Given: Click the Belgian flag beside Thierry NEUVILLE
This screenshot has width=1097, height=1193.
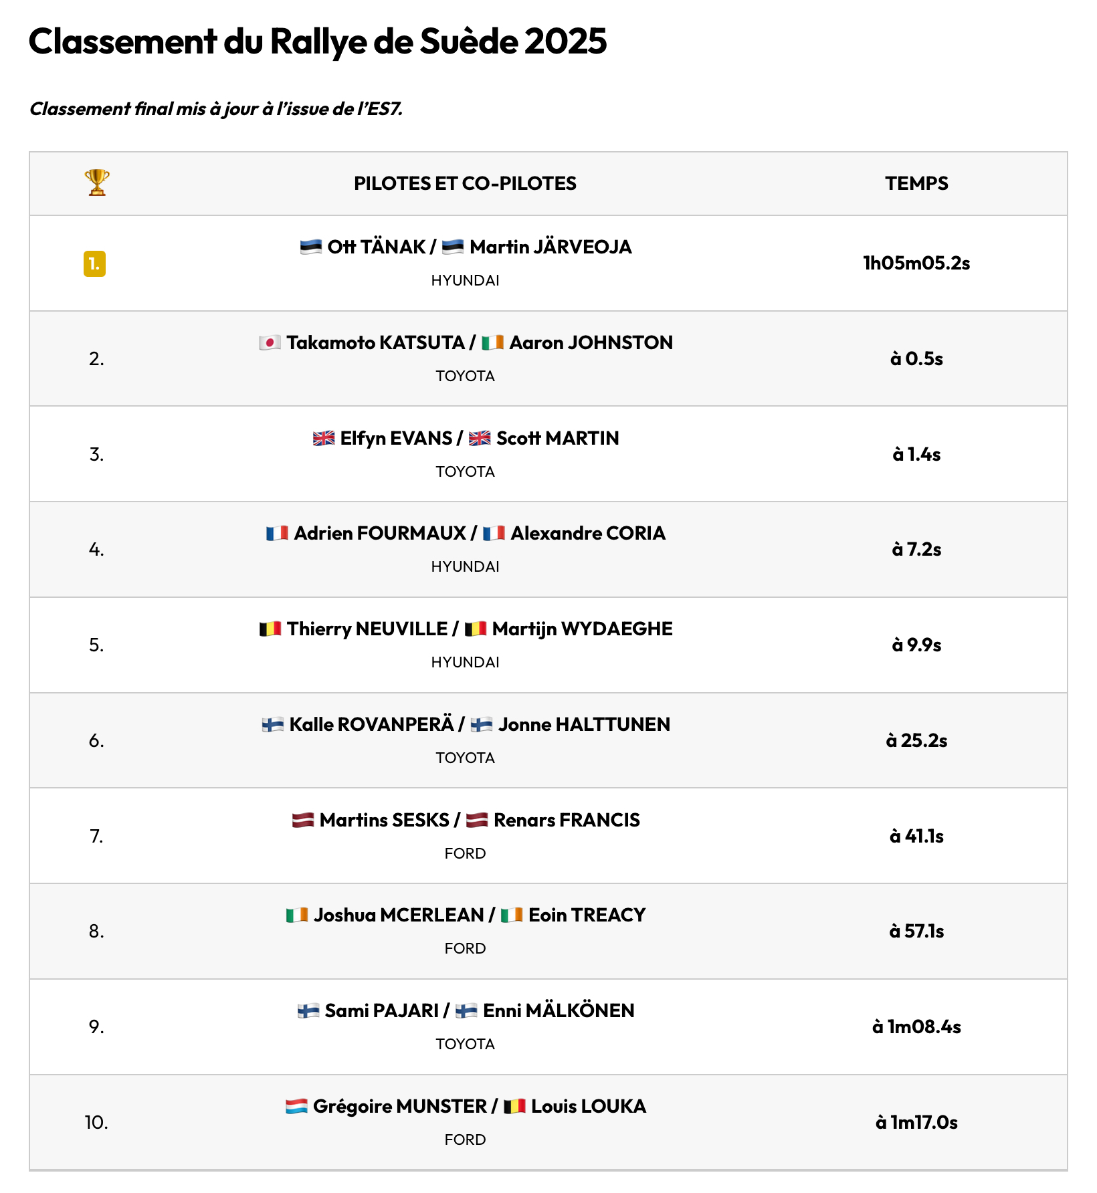Looking at the screenshot, I should pos(270,629).
